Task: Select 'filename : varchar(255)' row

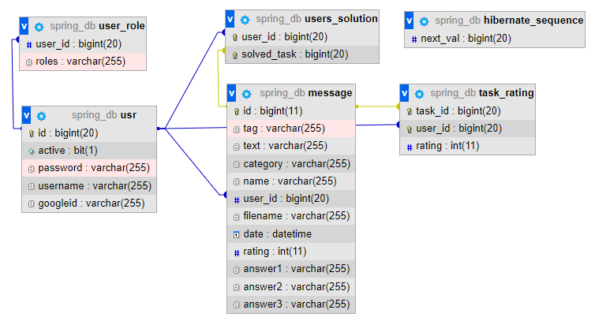Action: click(291, 216)
